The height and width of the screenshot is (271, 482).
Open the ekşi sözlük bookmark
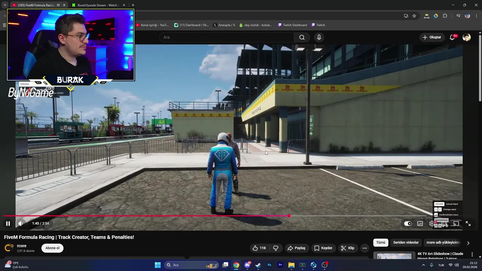256,25
